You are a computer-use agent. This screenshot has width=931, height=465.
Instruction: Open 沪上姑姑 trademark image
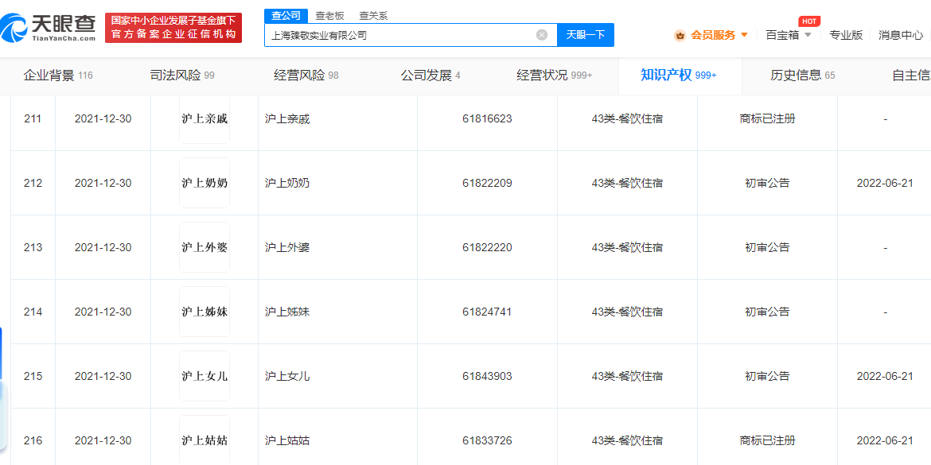click(205, 440)
